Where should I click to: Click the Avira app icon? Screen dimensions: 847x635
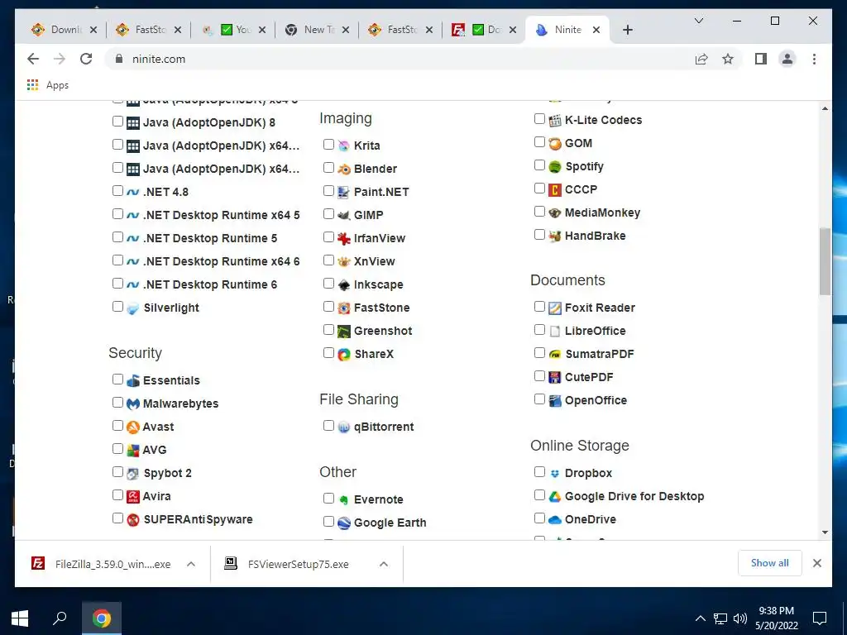133,496
